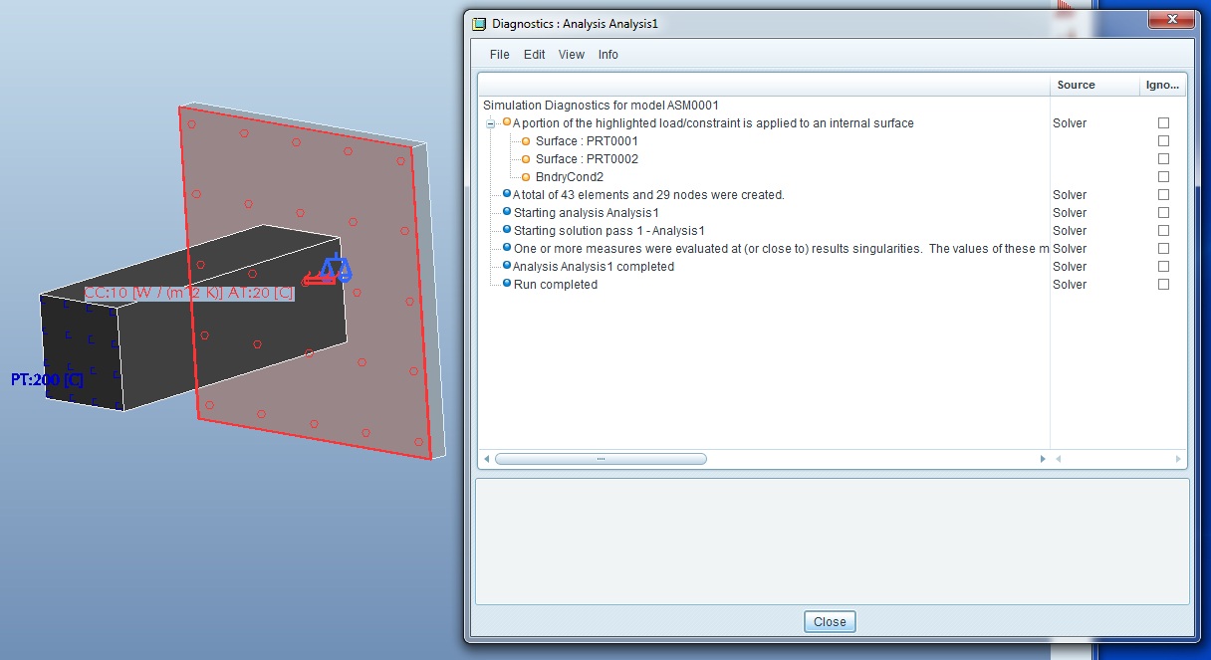
Task: Click the Diagnostics window title bar icon
Action: pyautogui.click(x=480, y=25)
